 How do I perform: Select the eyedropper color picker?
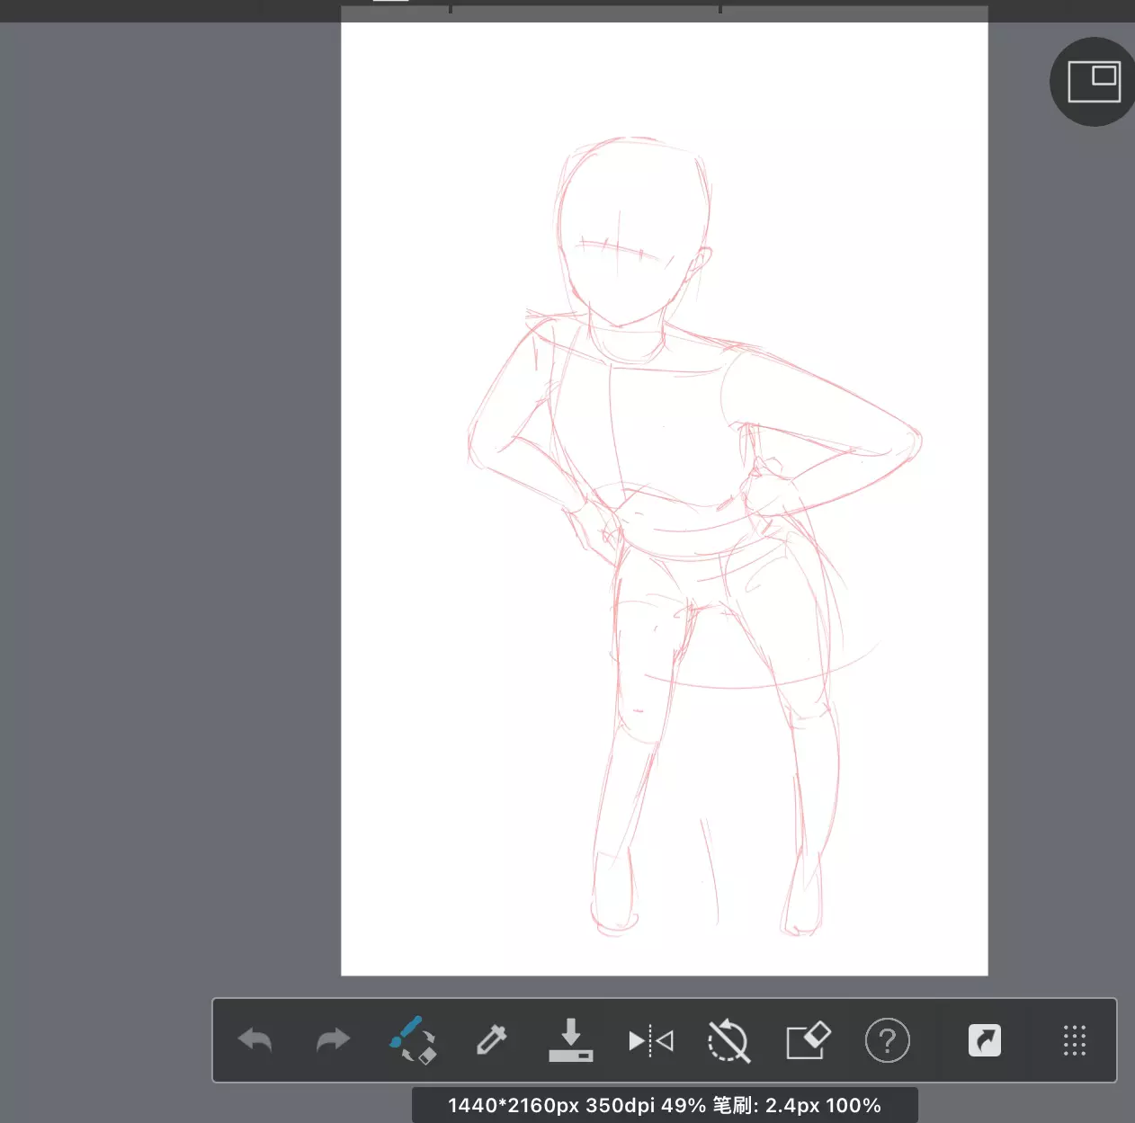(x=491, y=1040)
